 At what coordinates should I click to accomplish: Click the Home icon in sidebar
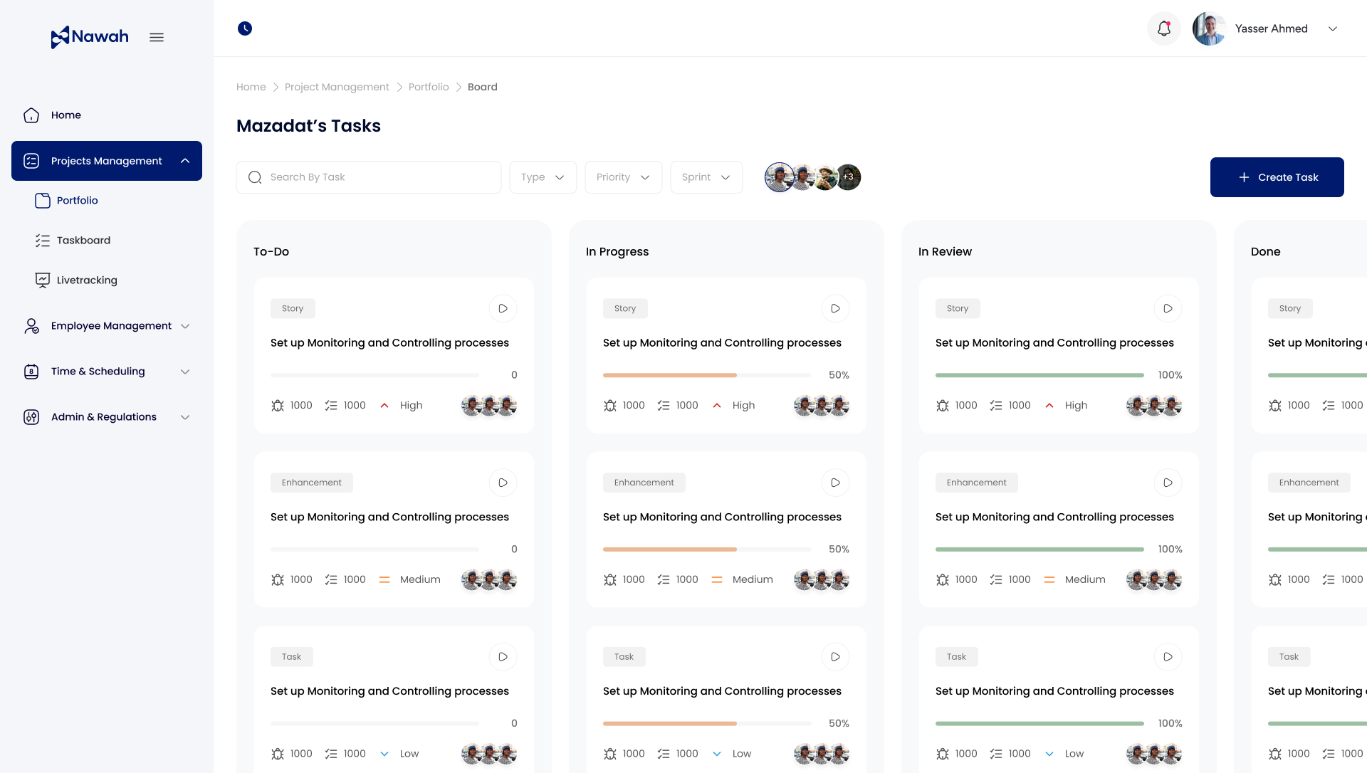tap(31, 115)
